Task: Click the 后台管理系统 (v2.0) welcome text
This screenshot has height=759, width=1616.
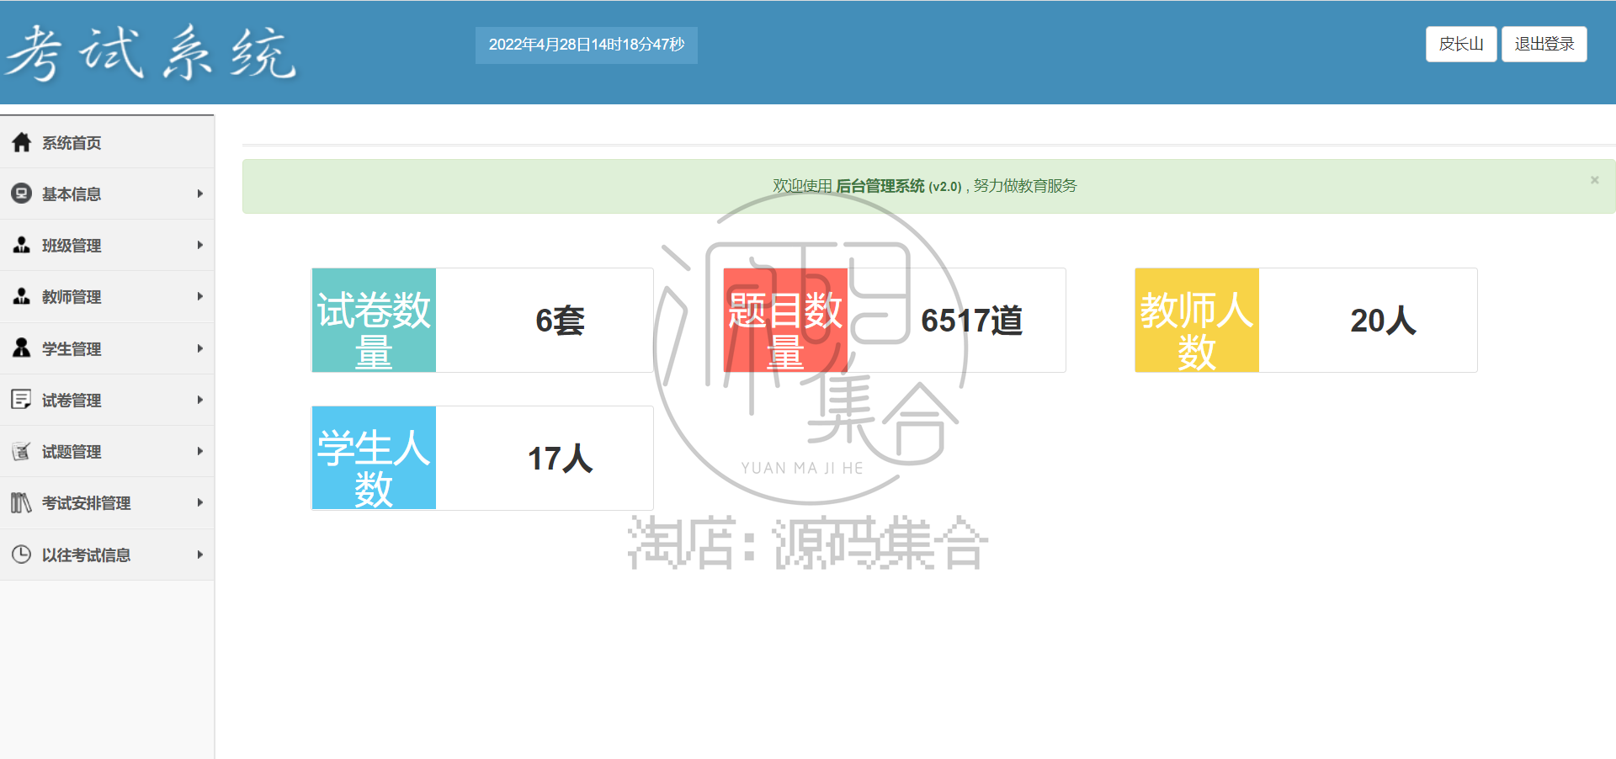Action: click(898, 186)
